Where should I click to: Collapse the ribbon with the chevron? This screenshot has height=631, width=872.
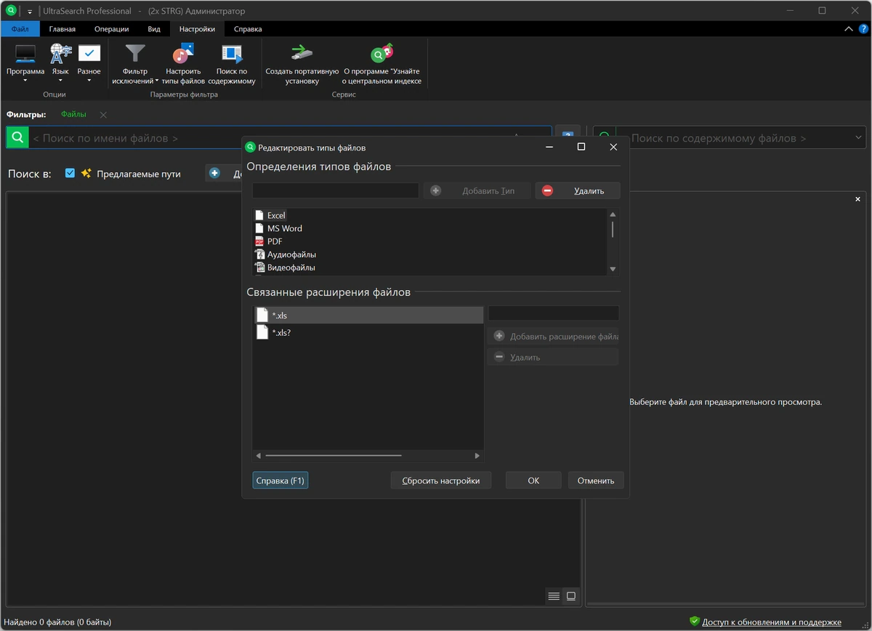coord(848,29)
